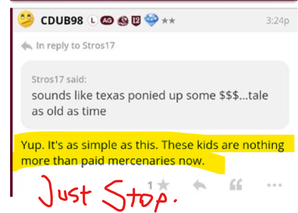Viewport: 298px width, 213px height.
Task: Click the maroon AG badge
Action: click(107, 21)
